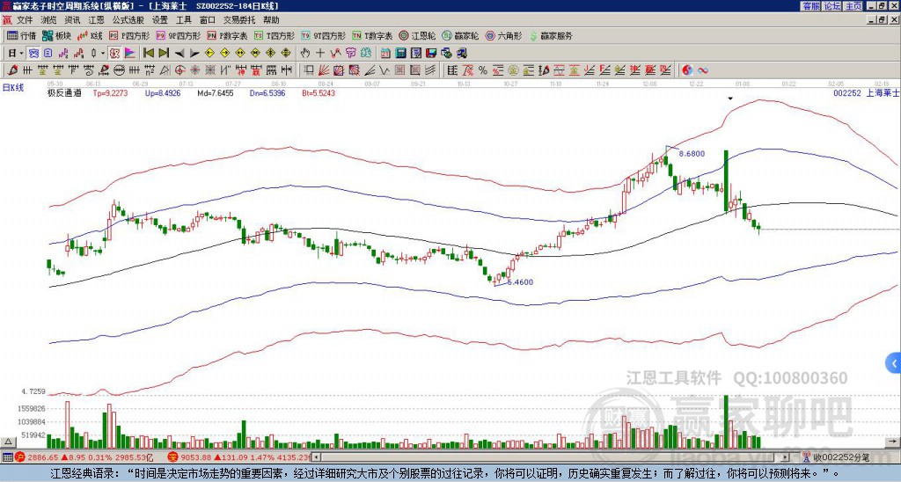Open the T数字表 tool
The height and width of the screenshot is (482, 901).
point(372,35)
